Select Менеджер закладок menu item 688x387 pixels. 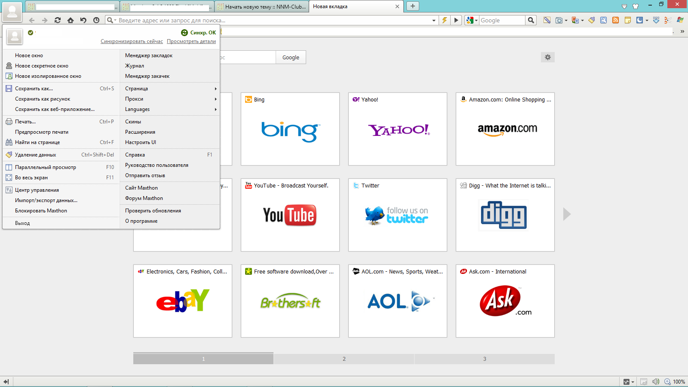[x=149, y=55]
